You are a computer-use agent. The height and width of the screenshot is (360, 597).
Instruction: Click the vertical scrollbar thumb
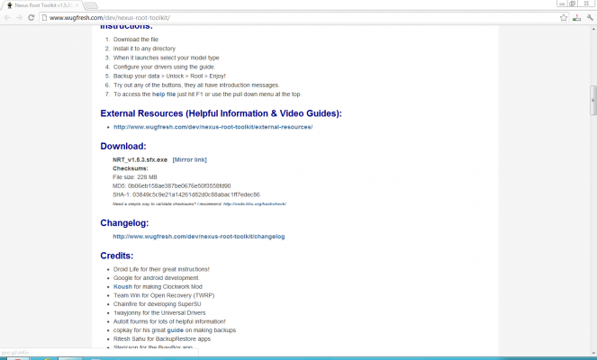592,100
